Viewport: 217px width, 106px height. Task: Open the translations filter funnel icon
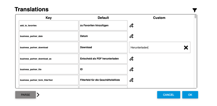coord(195,10)
